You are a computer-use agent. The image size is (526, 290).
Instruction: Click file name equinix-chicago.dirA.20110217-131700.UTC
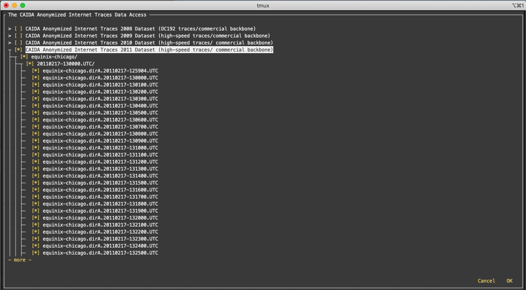[x=100, y=197]
